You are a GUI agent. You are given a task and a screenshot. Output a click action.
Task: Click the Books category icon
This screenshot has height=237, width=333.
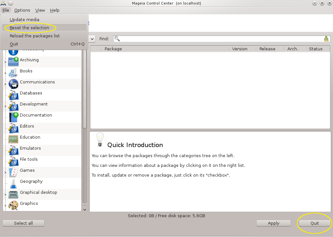point(13,73)
